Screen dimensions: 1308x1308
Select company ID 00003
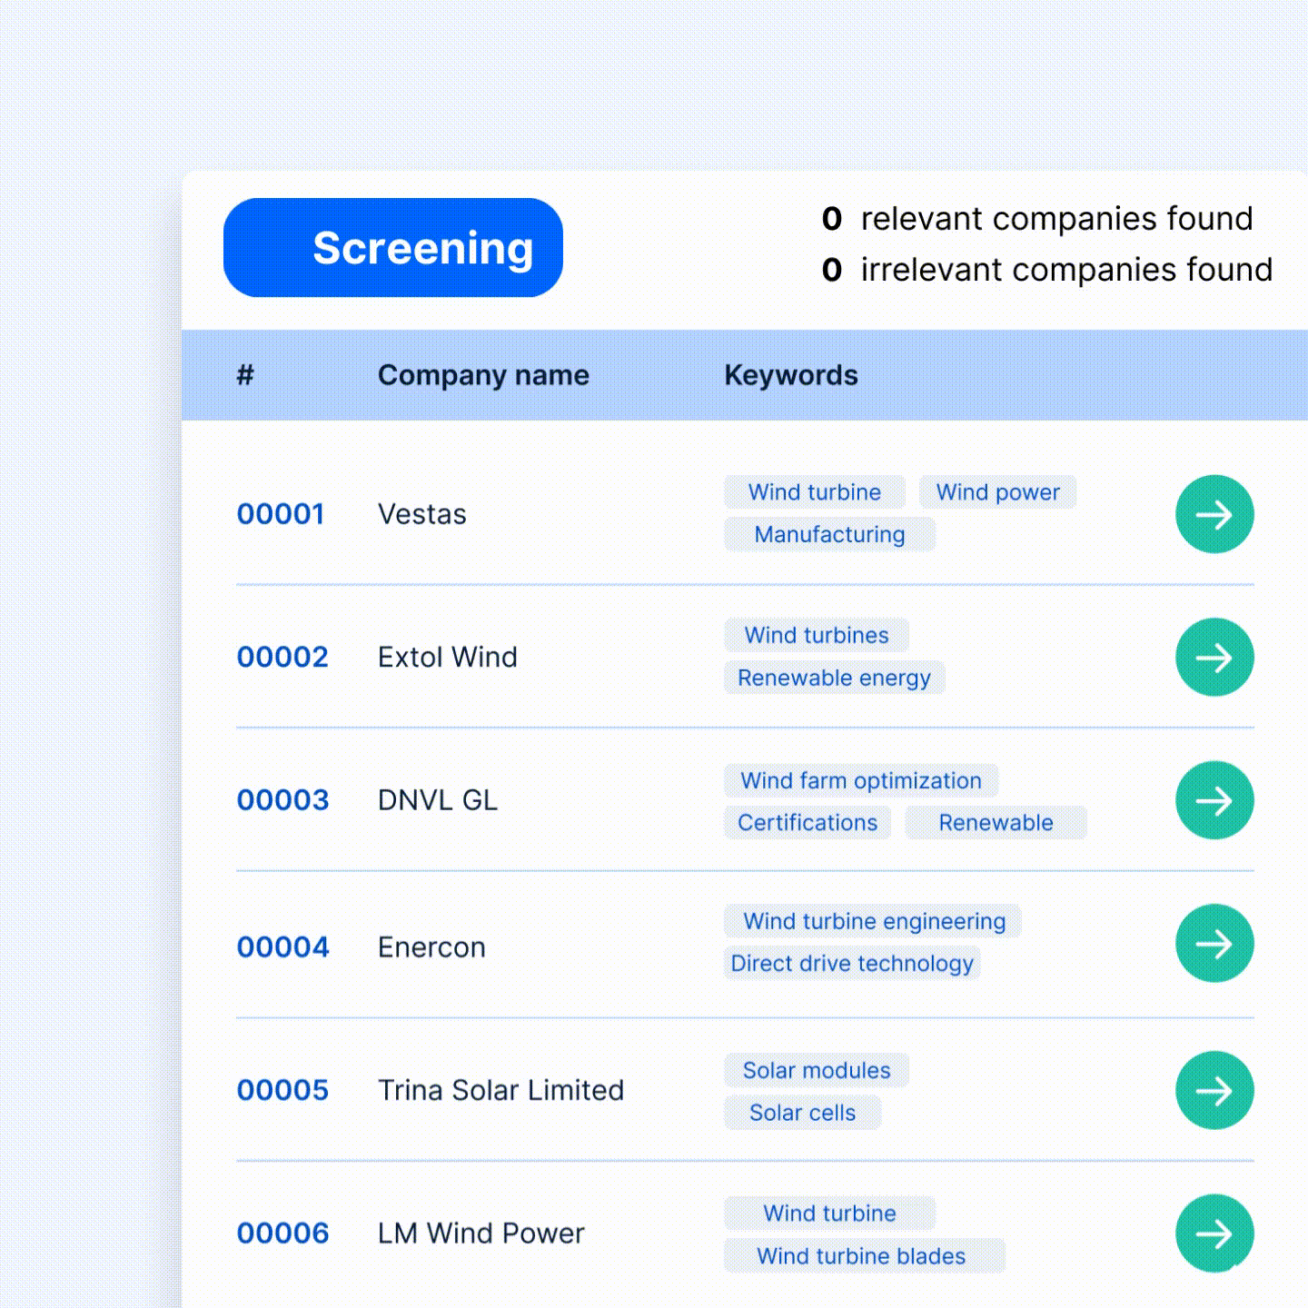tap(282, 800)
